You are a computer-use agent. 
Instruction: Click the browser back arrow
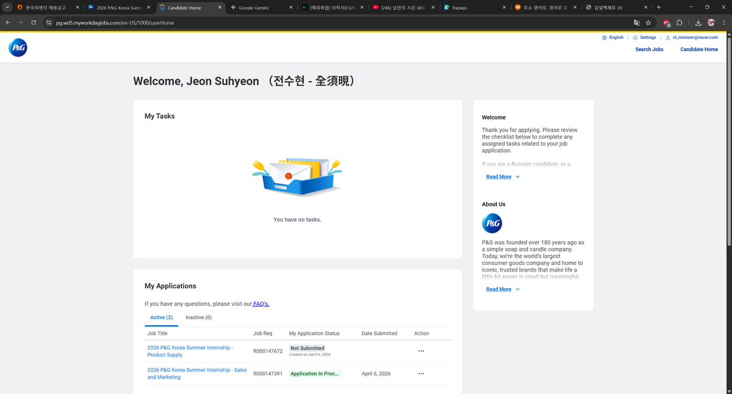(x=7, y=23)
